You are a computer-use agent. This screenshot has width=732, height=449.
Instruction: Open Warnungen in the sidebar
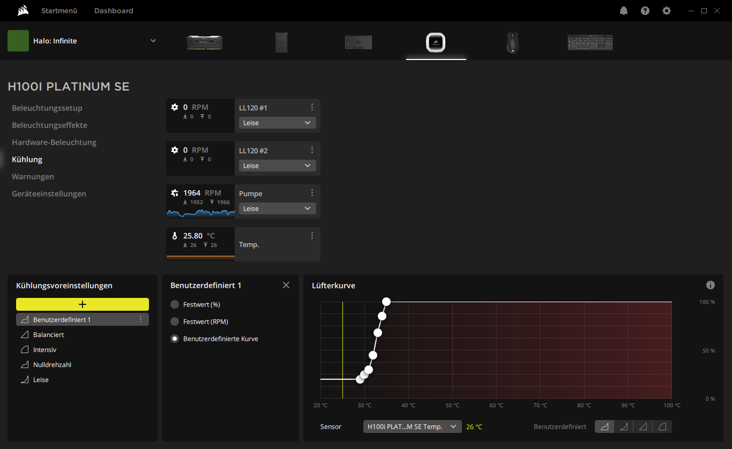coord(33,176)
